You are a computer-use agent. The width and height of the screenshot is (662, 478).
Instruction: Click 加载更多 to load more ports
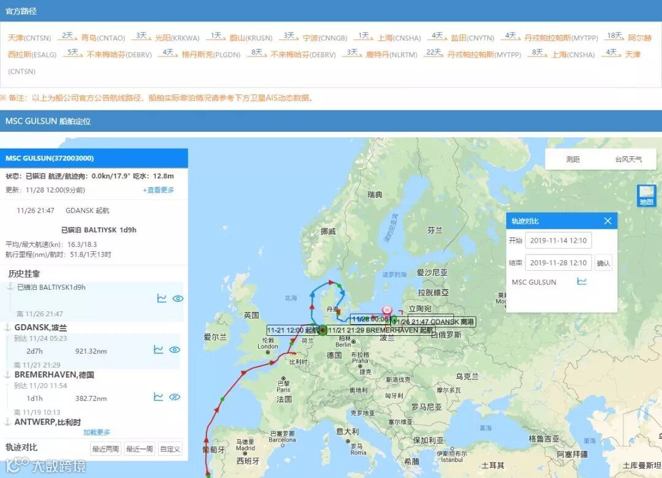(x=97, y=433)
